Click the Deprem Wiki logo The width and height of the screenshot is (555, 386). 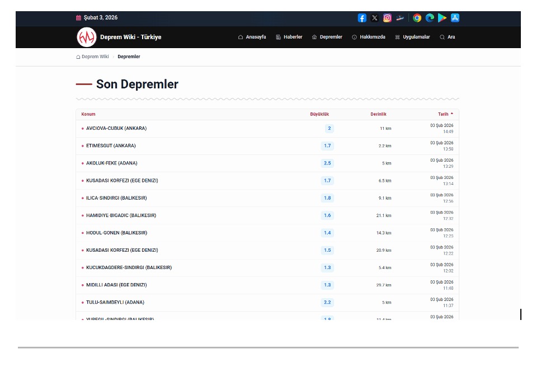[x=87, y=37]
